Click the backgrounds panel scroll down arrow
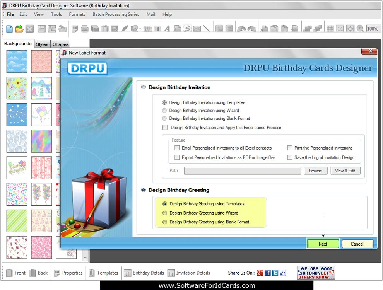The width and height of the screenshot is (383, 290). [85, 258]
